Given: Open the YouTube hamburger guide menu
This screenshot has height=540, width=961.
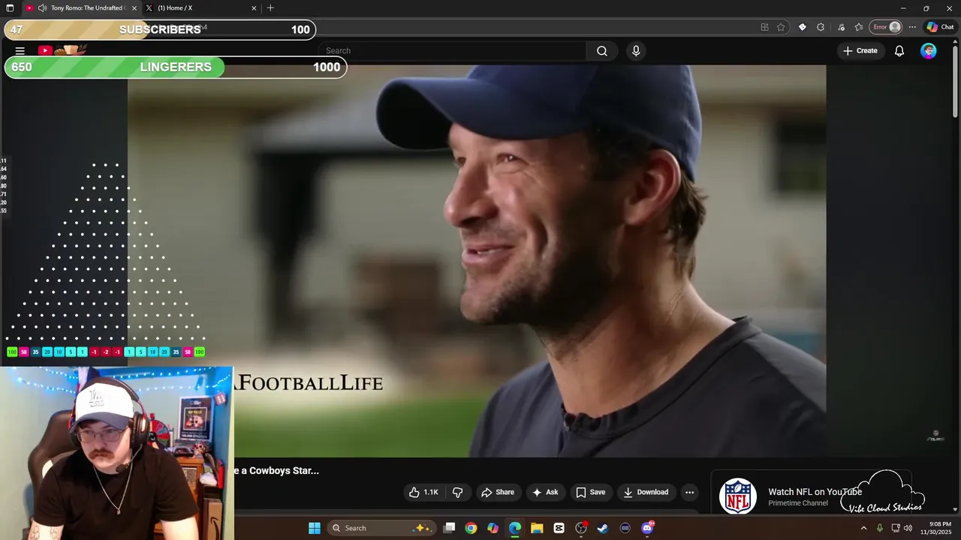Looking at the screenshot, I should tap(20, 51).
